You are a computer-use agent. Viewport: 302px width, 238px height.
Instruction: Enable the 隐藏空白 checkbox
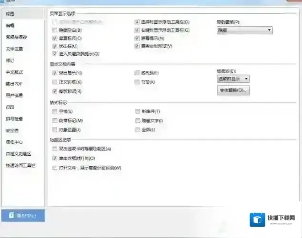tap(55, 30)
